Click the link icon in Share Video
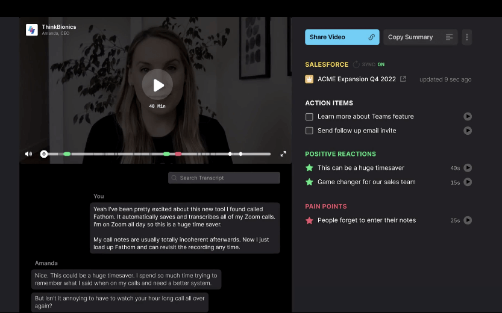The height and width of the screenshot is (313, 502). (371, 37)
